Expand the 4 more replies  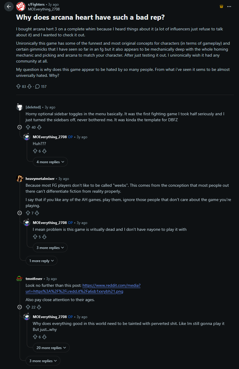point(50,162)
